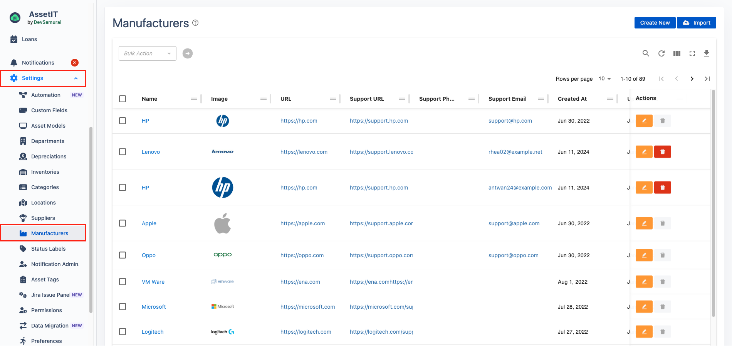Image resolution: width=732 pixels, height=346 pixels.
Task: Open Asset Models in sidebar
Action: click(x=48, y=126)
